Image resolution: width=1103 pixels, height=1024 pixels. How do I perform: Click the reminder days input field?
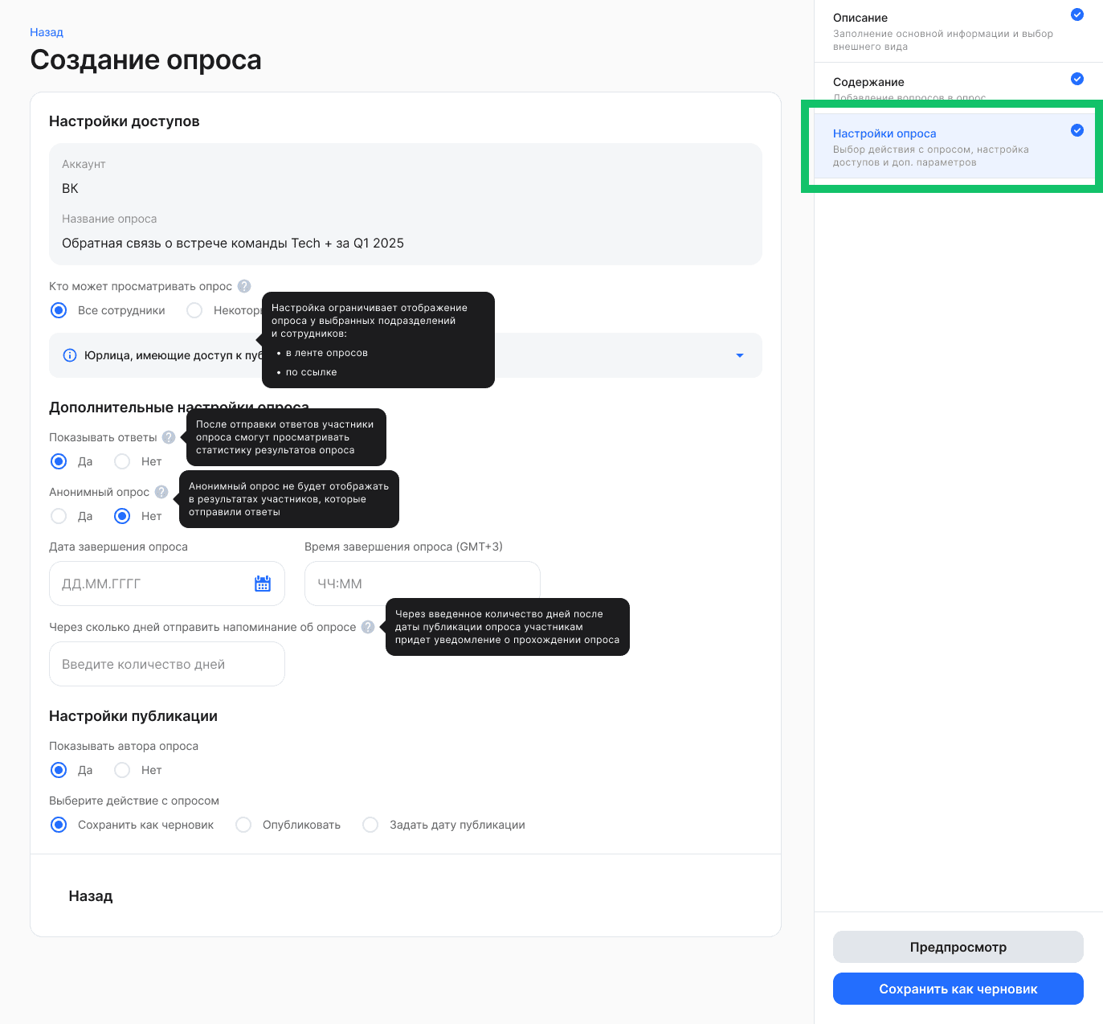(166, 664)
